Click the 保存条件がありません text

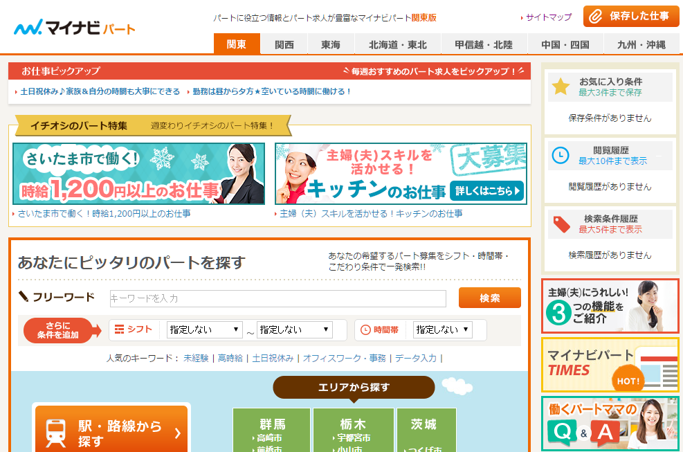coord(610,118)
